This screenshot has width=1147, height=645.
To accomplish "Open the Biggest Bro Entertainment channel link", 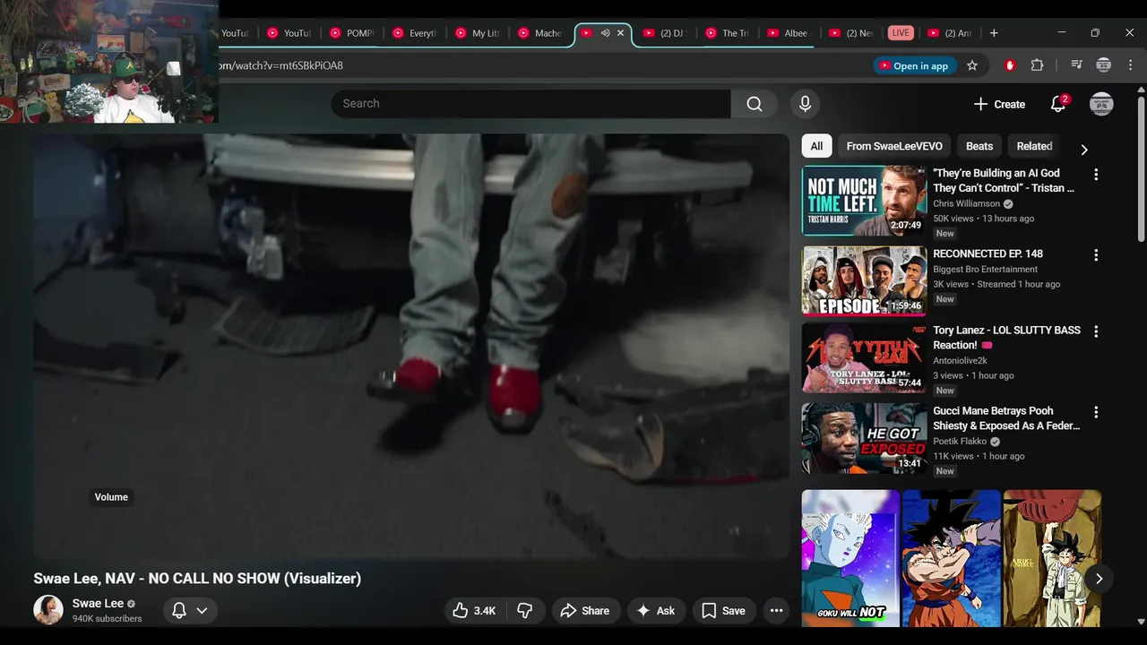I will [985, 270].
